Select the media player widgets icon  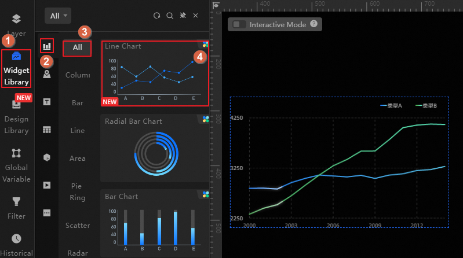(47, 185)
